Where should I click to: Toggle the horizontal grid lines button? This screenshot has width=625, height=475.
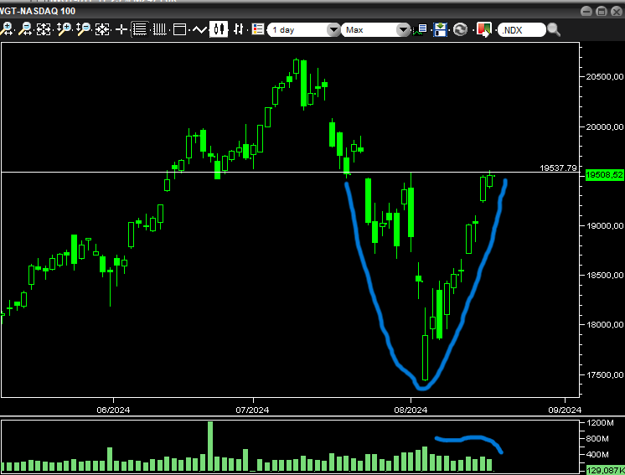click(x=140, y=29)
